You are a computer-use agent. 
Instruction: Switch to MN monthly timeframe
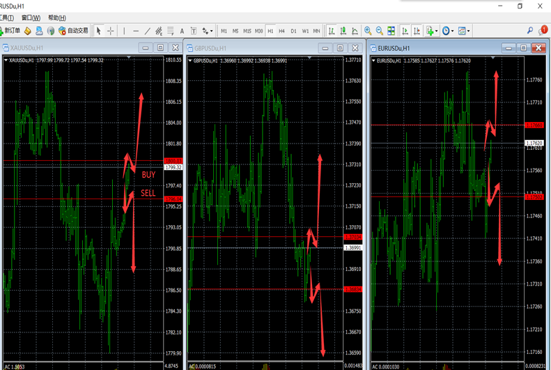[317, 31]
